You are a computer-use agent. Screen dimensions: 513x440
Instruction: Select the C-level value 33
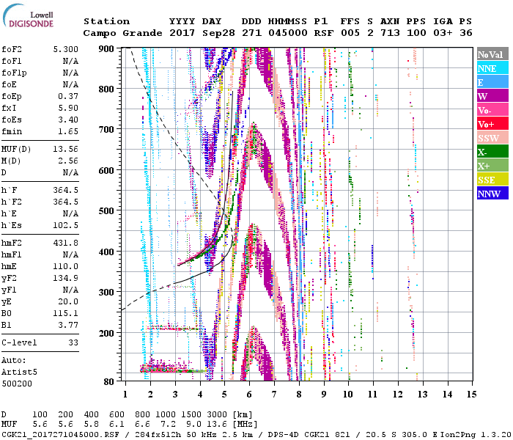click(73, 342)
